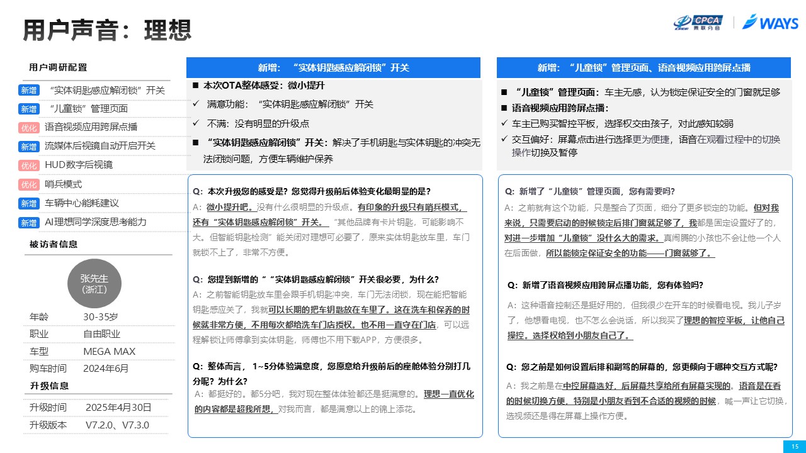Click the version value V7.2.0、V7.3.0
Image resolution: width=806 pixels, height=453 pixels.
(117, 425)
